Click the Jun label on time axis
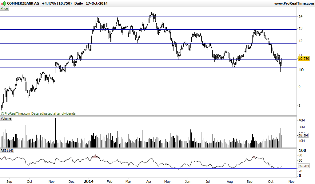The width and height of the screenshot is (315, 184). pos(188,182)
